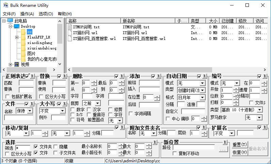Open the 编号 模式 dropdown
This screenshot has height=164, width=271.
[x=237, y=83]
